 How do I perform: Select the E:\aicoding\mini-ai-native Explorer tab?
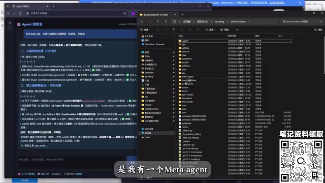(158, 15)
